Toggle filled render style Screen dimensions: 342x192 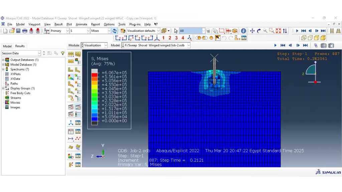pyautogui.click(x=317, y=38)
